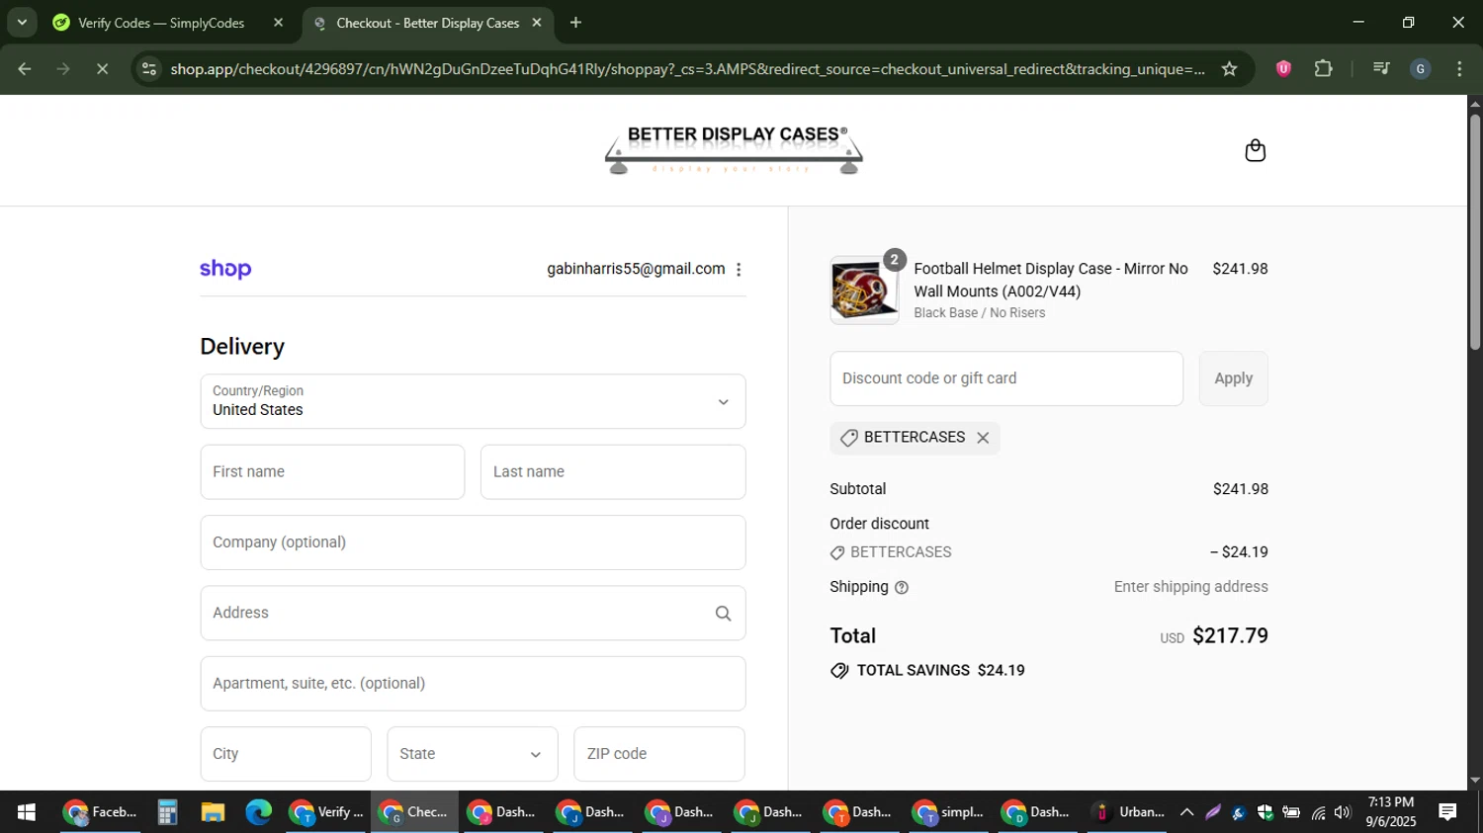Close the Verify Codes tab
Image resolution: width=1483 pixels, height=833 pixels.
pos(278,23)
